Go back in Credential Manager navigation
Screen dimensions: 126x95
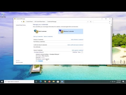(15, 22)
